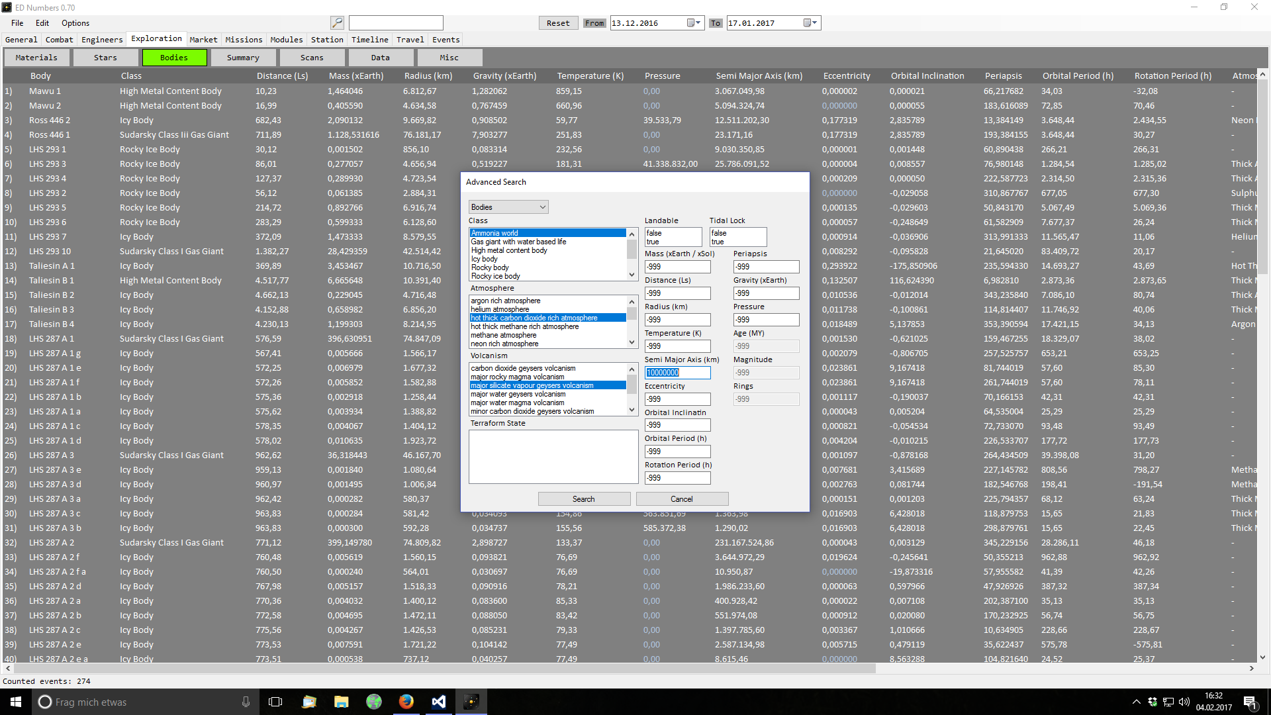Click the Volcanism list scrollbar thumb
The height and width of the screenshot is (715, 1271).
(632, 385)
